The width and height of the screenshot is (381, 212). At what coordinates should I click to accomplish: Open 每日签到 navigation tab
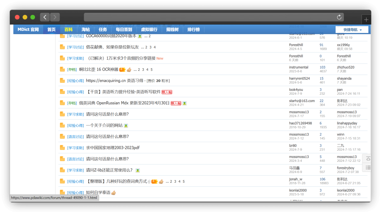click(124, 29)
